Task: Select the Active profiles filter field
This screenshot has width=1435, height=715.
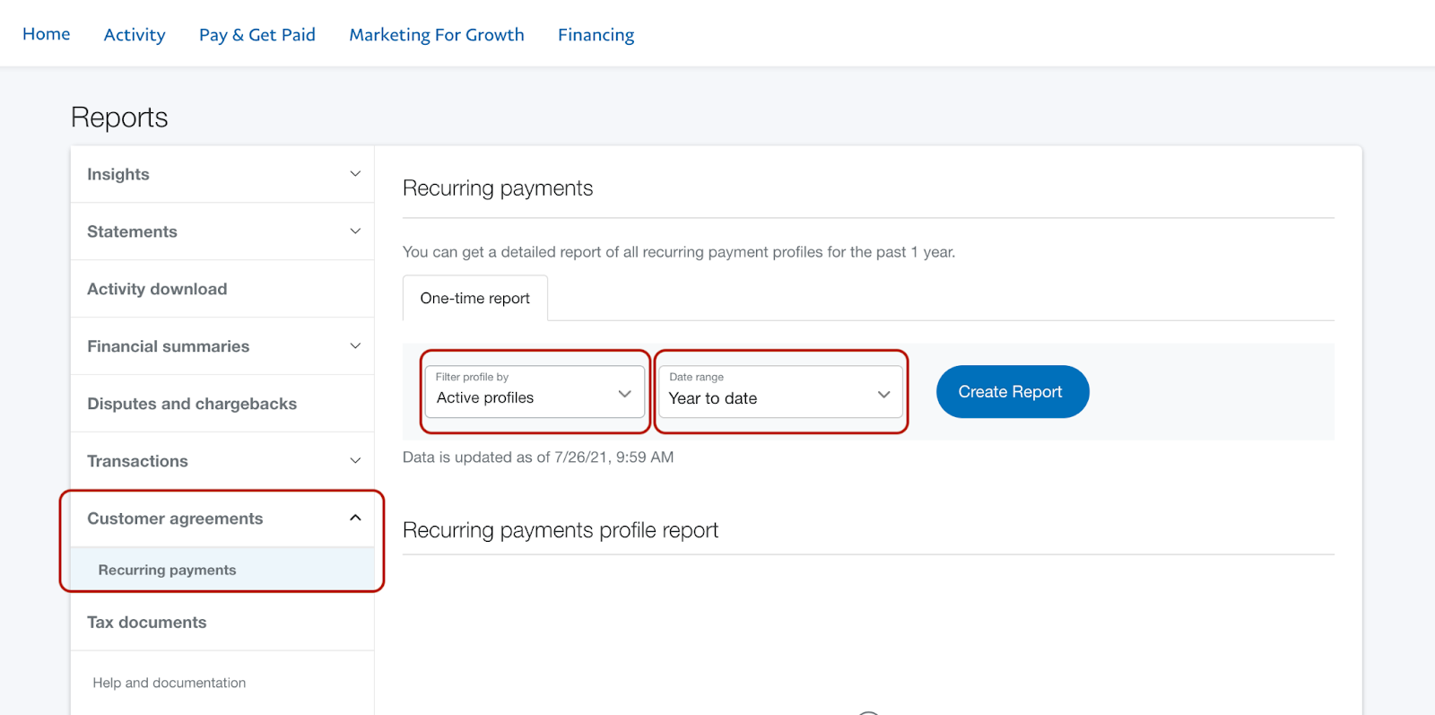Action: point(535,391)
